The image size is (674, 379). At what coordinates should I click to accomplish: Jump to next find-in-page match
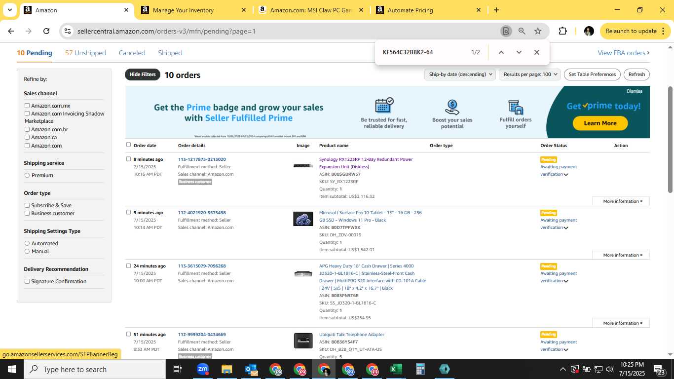point(519,52)
